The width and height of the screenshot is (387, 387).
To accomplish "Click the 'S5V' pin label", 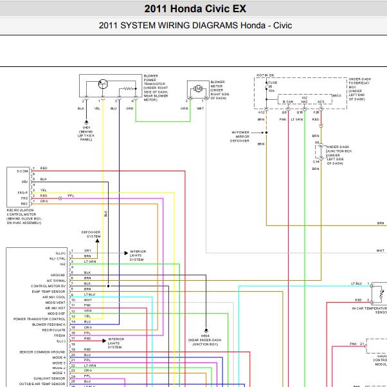I will tap(24, 182).
